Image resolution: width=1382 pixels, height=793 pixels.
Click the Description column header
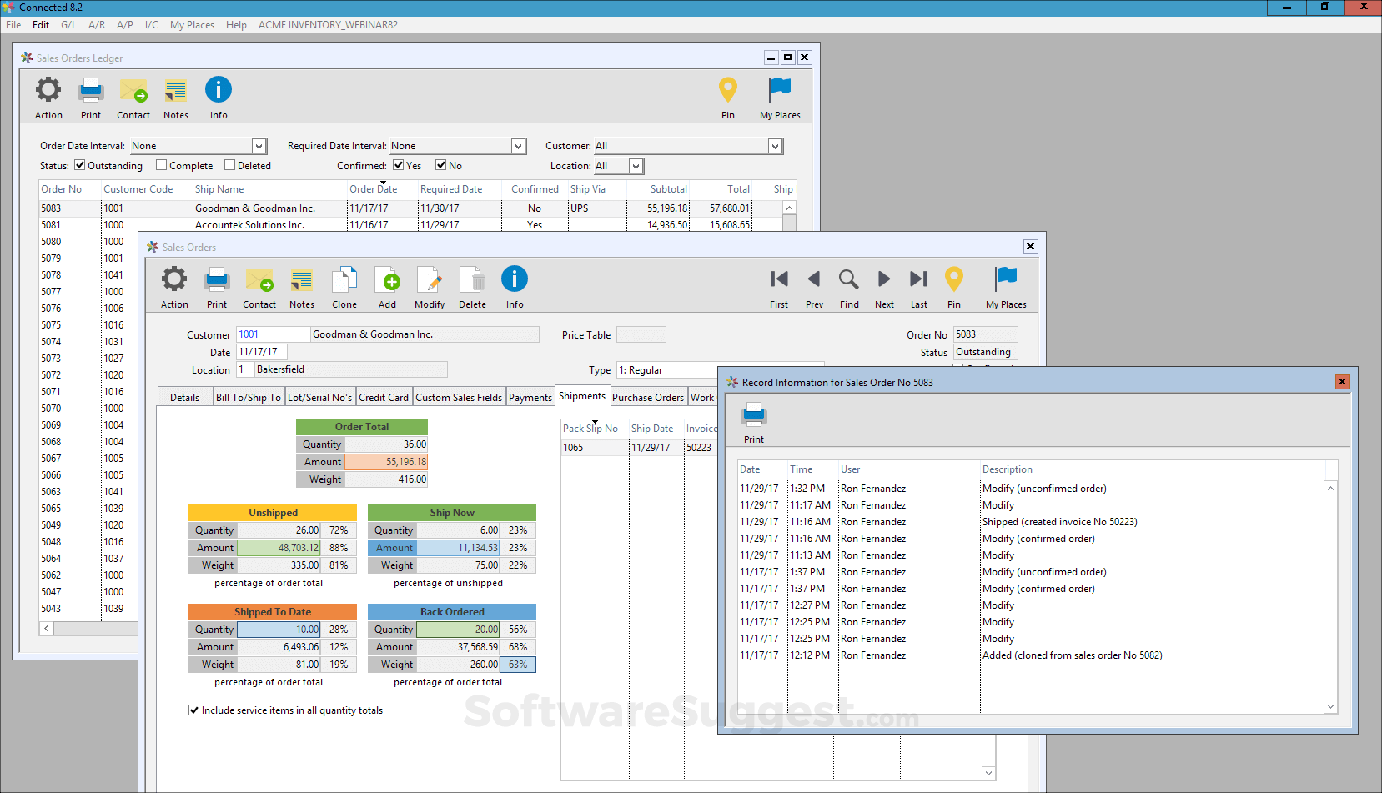pyautogui.click(x=1007, y=469)
